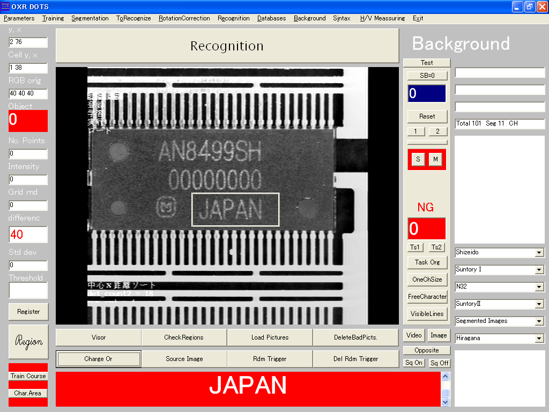
Task: Open the Training menu
Action: [53, 18]
